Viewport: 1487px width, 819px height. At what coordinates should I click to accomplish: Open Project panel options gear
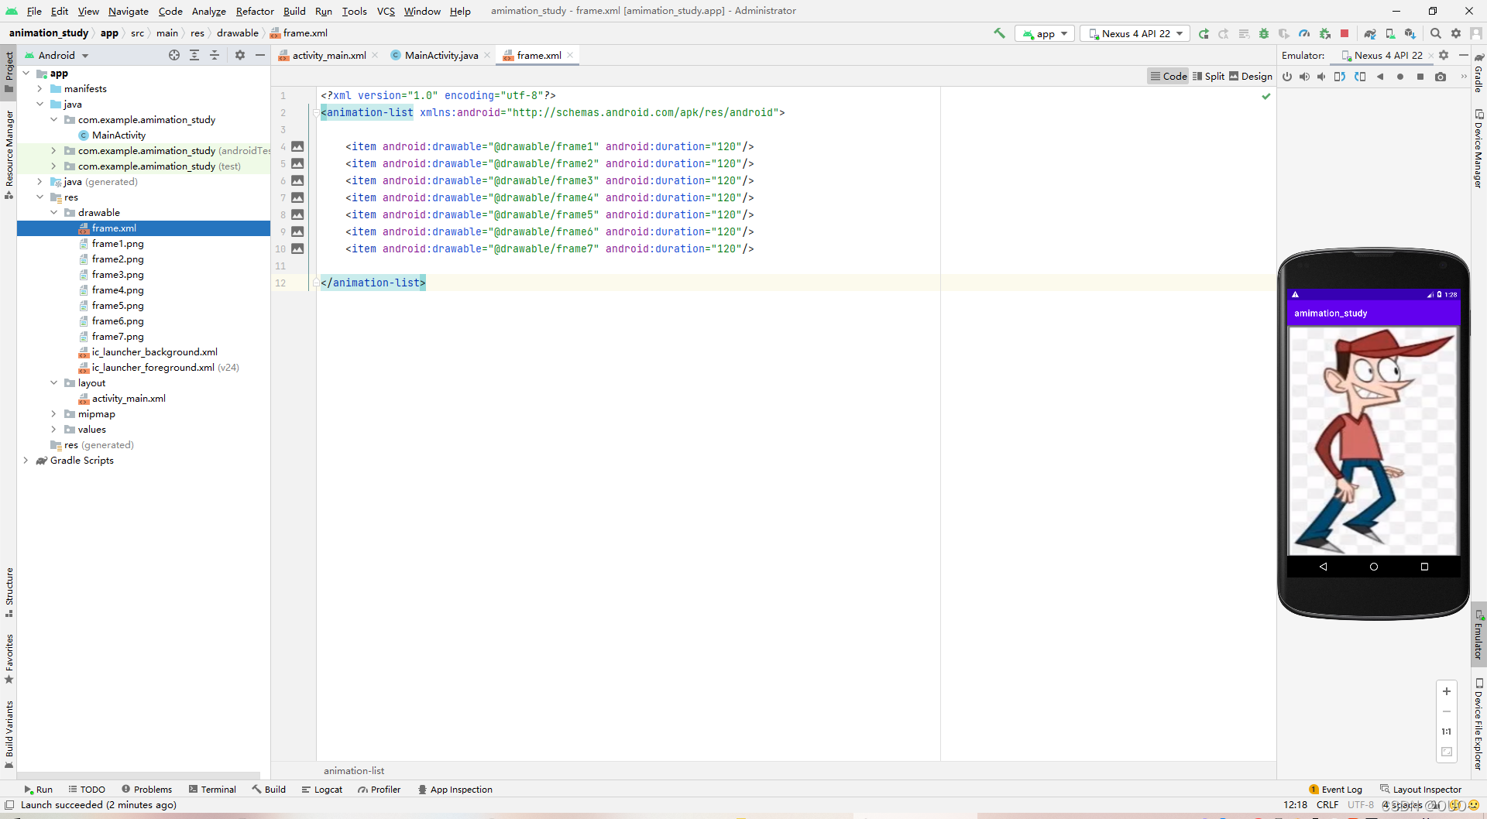tap(240, 55)
